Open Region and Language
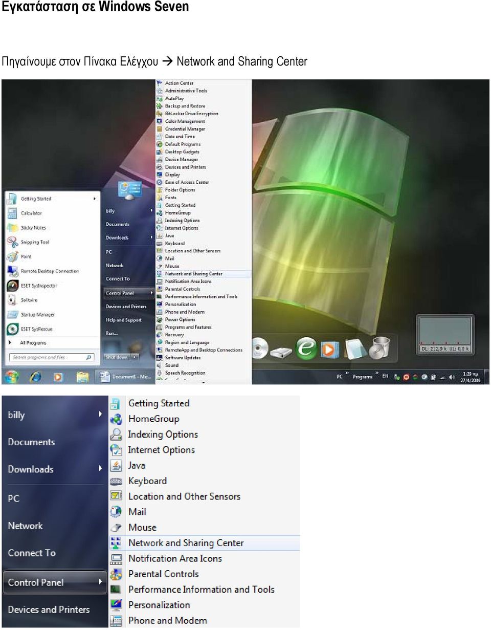The width and height of the screenshot is (491, 630). (x=187, y=342)
